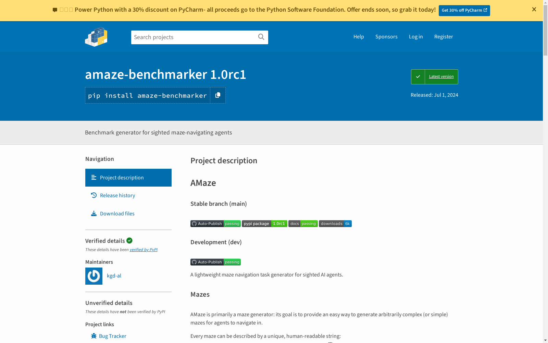This screenshot has width=548, height=343.
Task: Click the amaze-benchmarker 1.0rc1 title
Action: tap(165, 74)
